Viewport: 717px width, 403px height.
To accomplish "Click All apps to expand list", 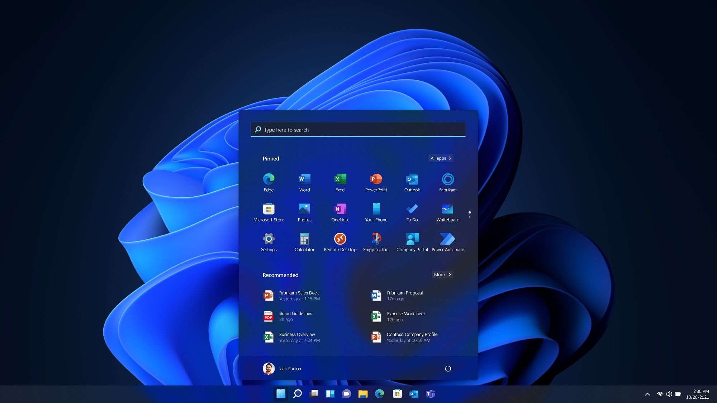I will tap(440, 158).
